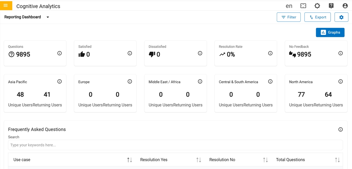Image resolution: width=352 pixels, height=169 pixels.
Task: Open the help question icon
Action: (x=331, y=6)
